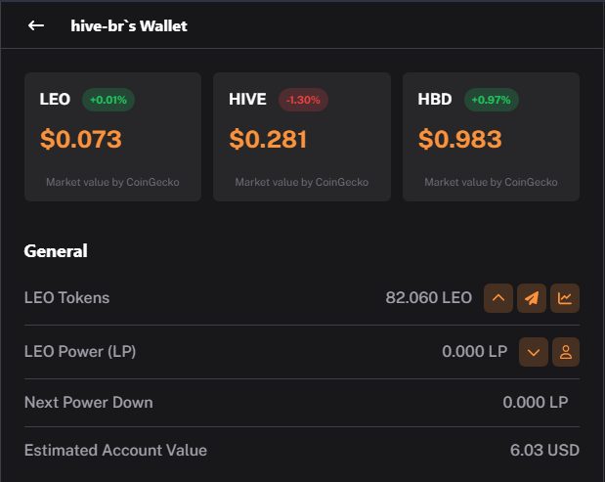
Task: Click the Estimated Account Value label
Action: point(115,450)
